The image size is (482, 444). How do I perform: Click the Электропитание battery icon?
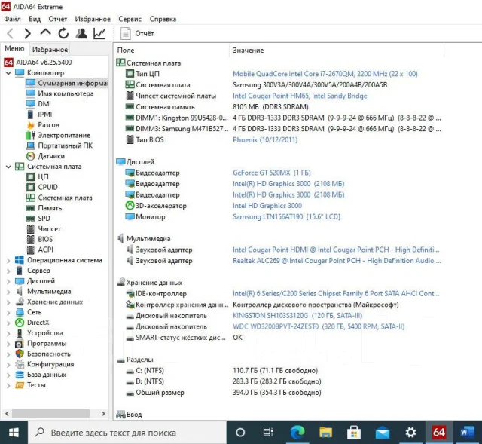[30, 136]
